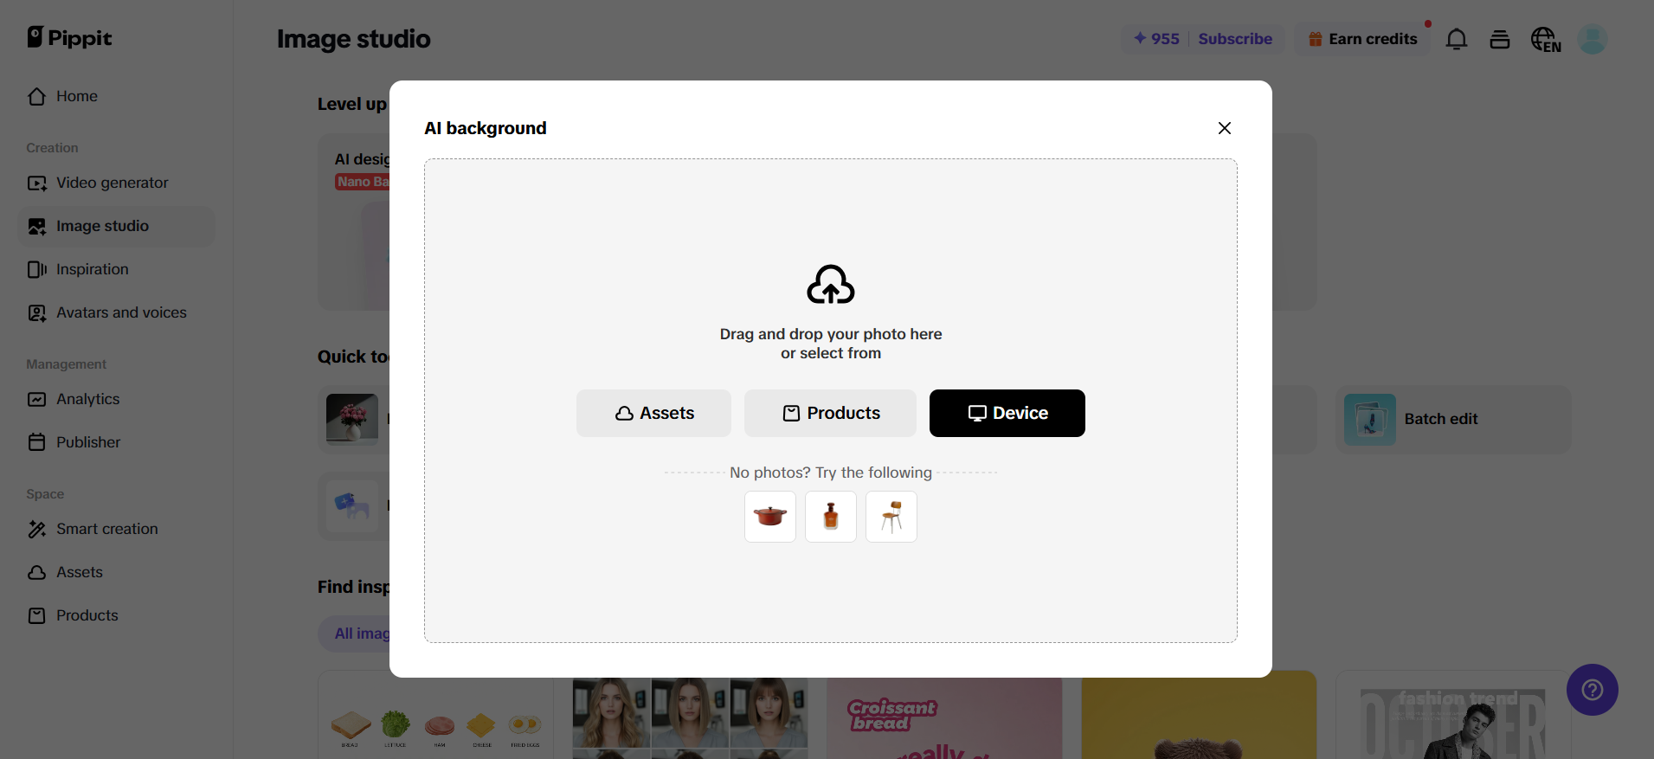Open the language globe EN icon
The width and height of the screenshot is (1654, 759).
coord(1546,39)
